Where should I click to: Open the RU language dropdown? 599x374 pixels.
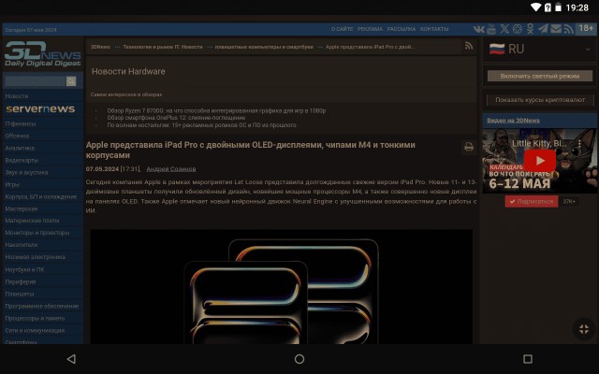coord(539,50)
